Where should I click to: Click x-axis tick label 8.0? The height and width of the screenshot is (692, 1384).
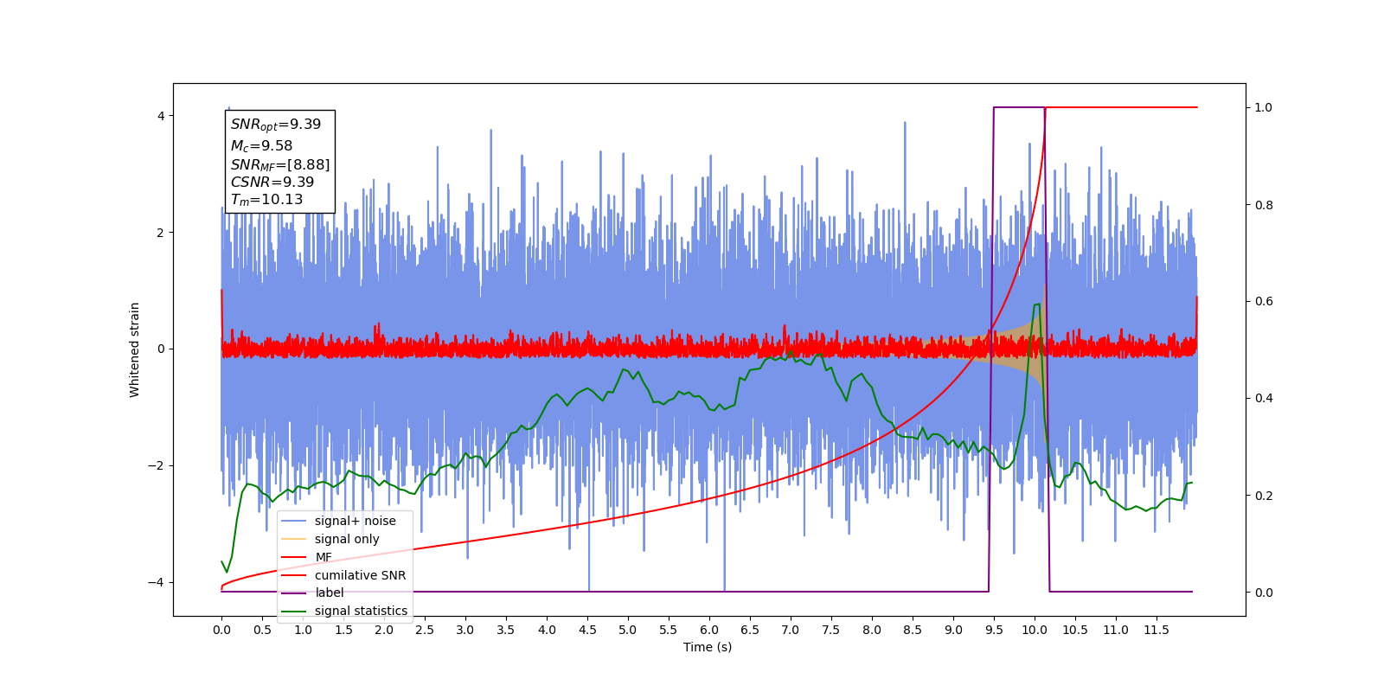(872, 630)
